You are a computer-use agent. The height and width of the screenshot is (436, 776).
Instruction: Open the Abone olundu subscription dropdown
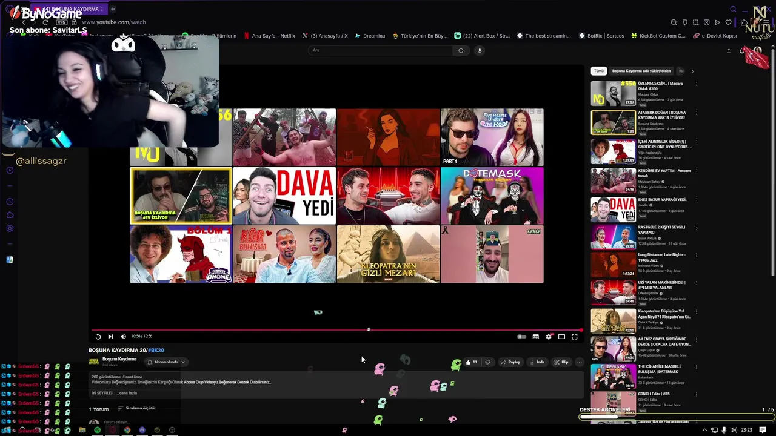click(166, 362)
